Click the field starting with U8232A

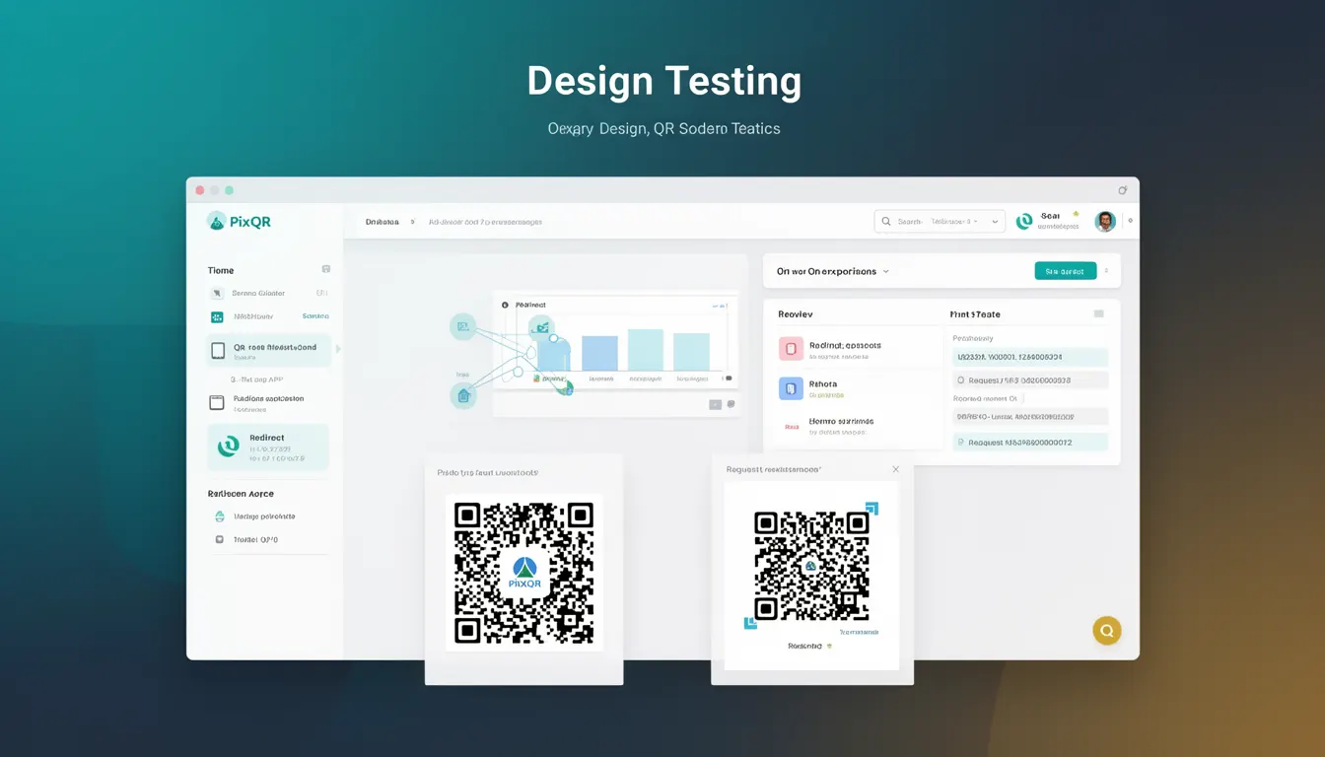pos(1030,357)
